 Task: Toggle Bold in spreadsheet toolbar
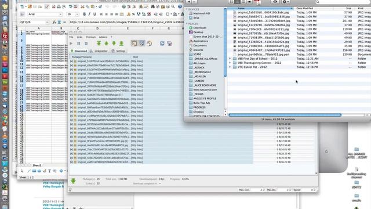[84, 14]
